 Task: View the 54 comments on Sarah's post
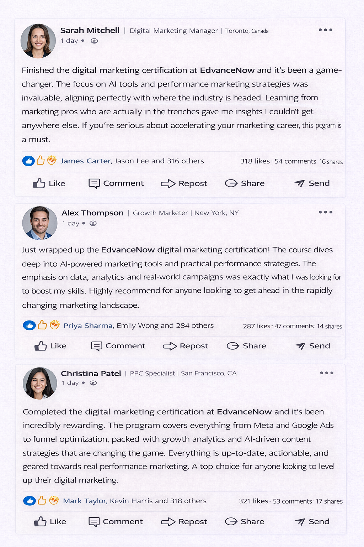[x=295, y=161]
